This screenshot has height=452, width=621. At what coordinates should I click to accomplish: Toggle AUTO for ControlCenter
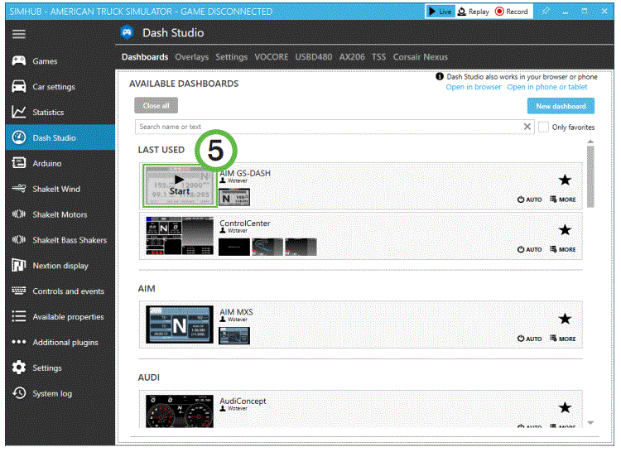click(530, 249)
